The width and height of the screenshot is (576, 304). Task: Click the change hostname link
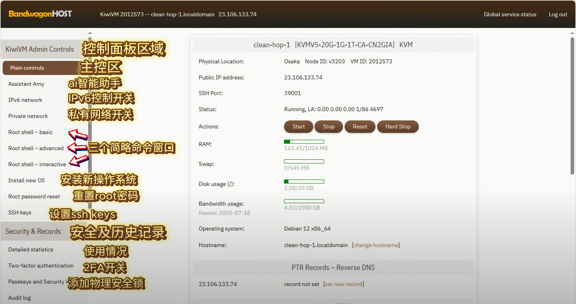376,245
